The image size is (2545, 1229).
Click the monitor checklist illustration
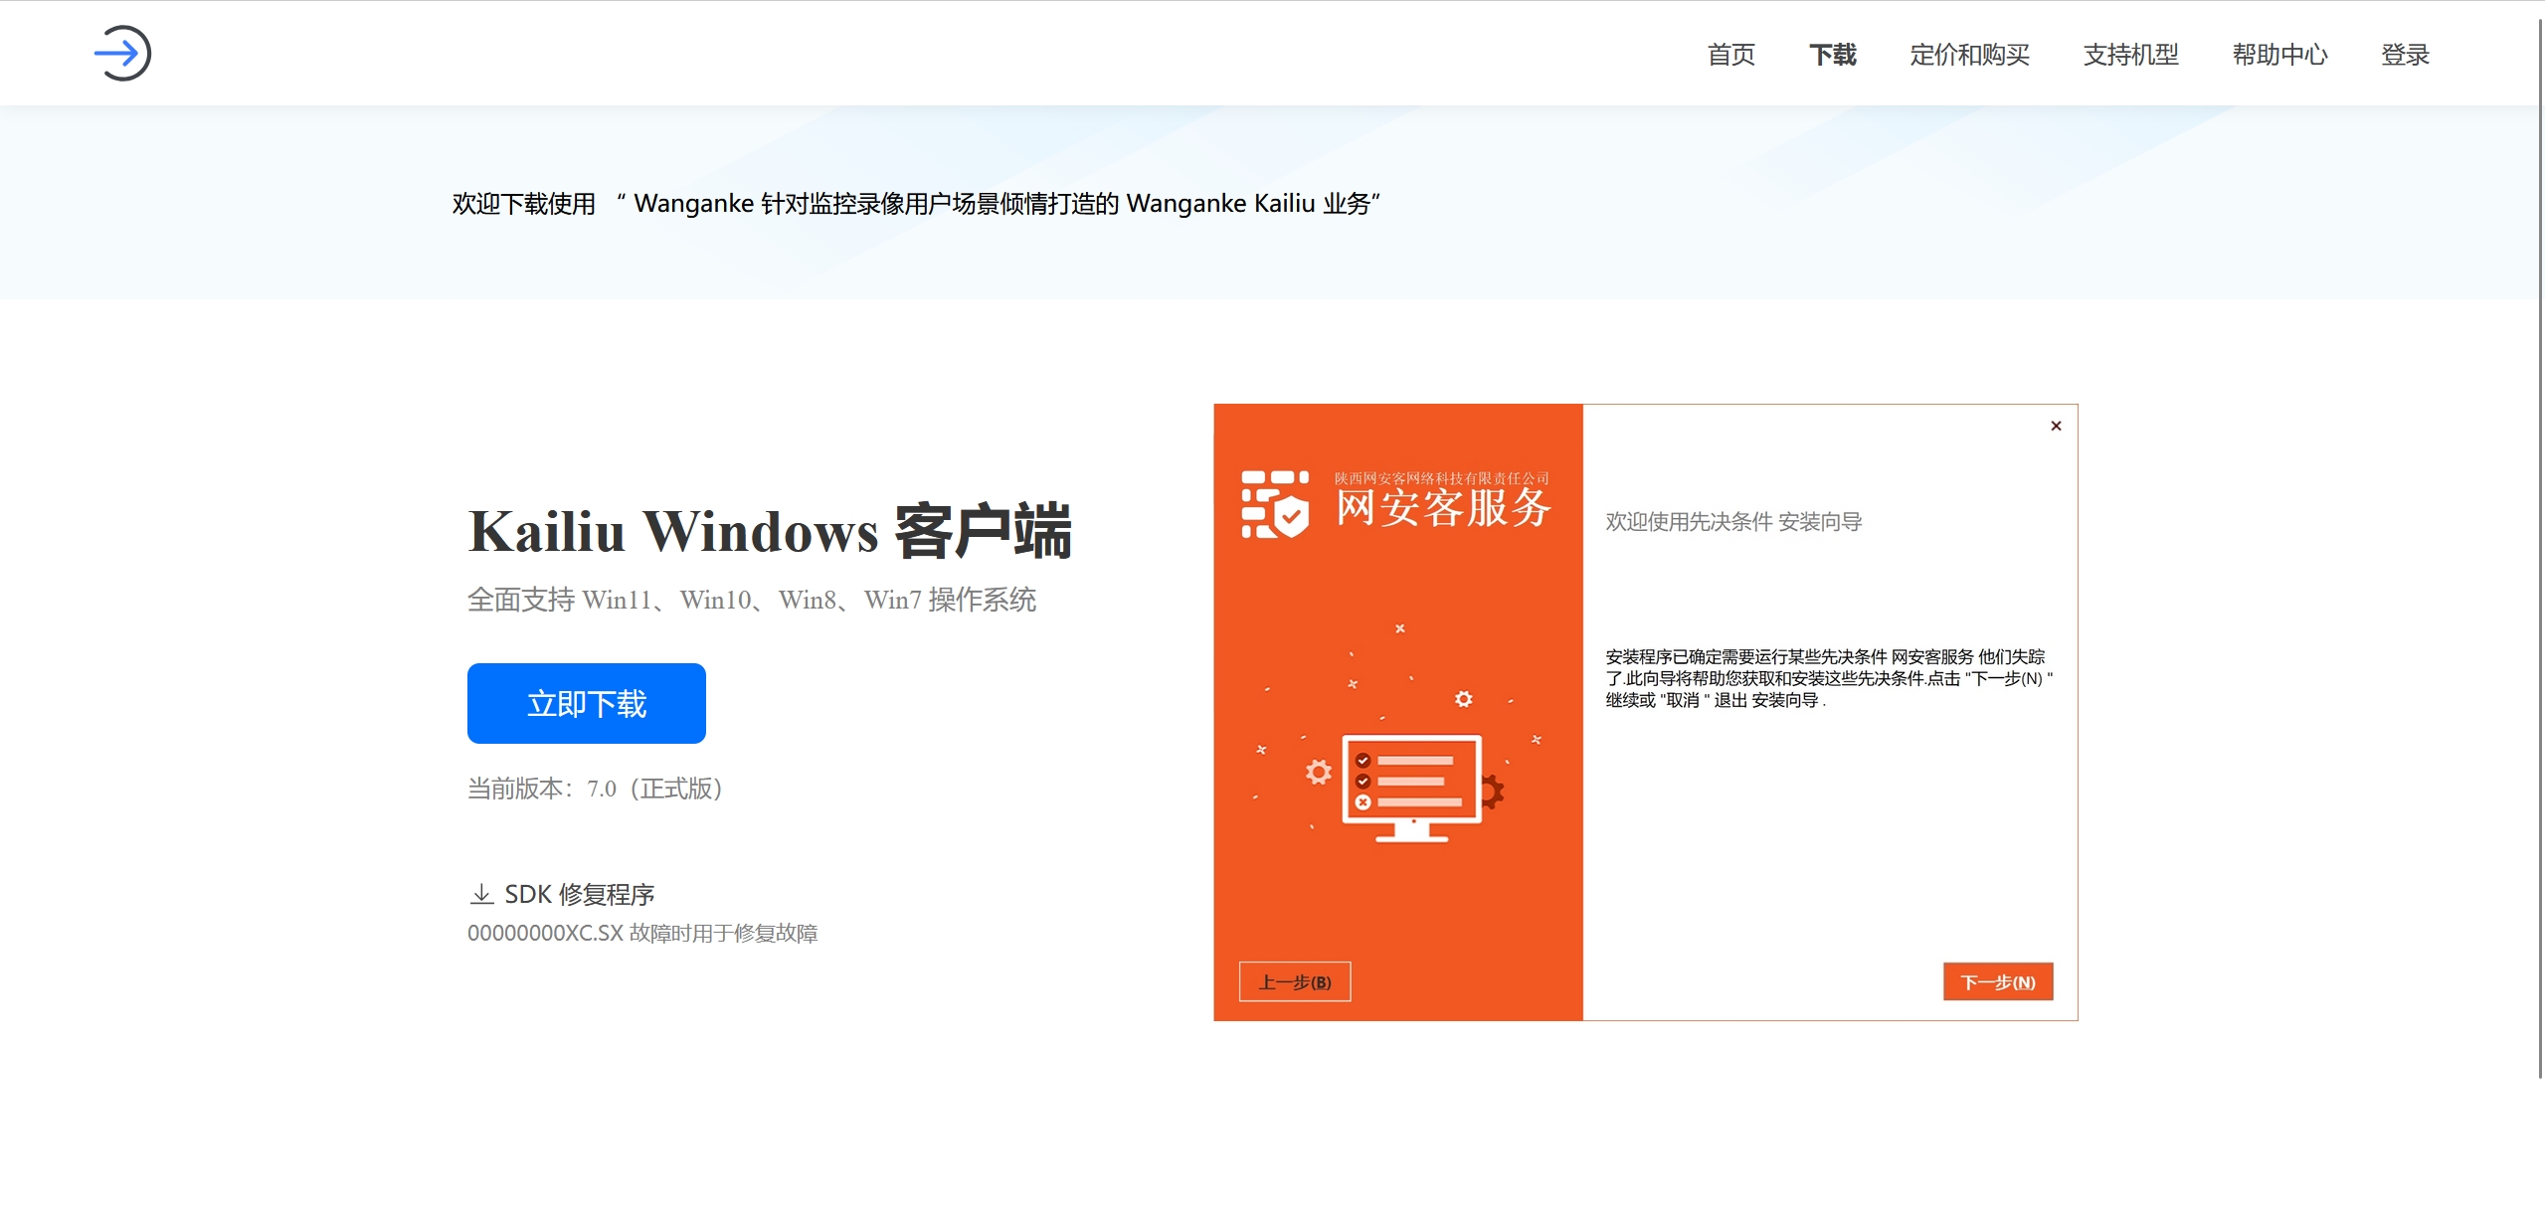click(1411, 788)
